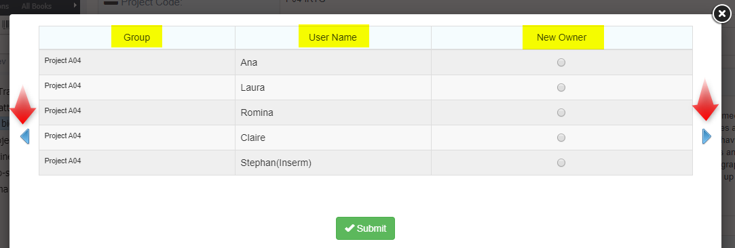Click Project A04 in Laura's row

click(x=63, y=85)
